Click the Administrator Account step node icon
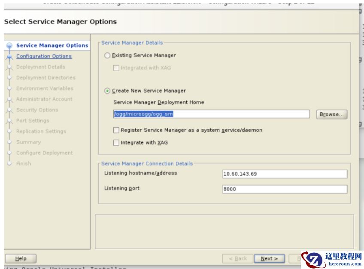The image size is (364, 269). 9,100
